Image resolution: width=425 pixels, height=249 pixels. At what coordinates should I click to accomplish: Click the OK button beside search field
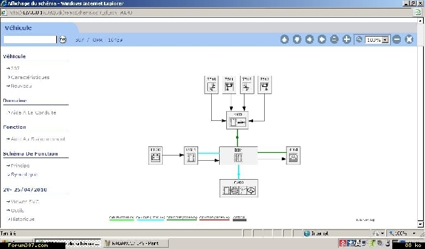[63, 39]
